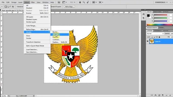
Task: Click Inverse in Select menu
Action: [x=37, y=13]
